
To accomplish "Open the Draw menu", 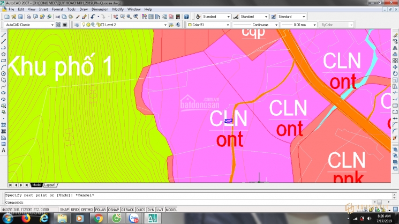I will (84, 9).
